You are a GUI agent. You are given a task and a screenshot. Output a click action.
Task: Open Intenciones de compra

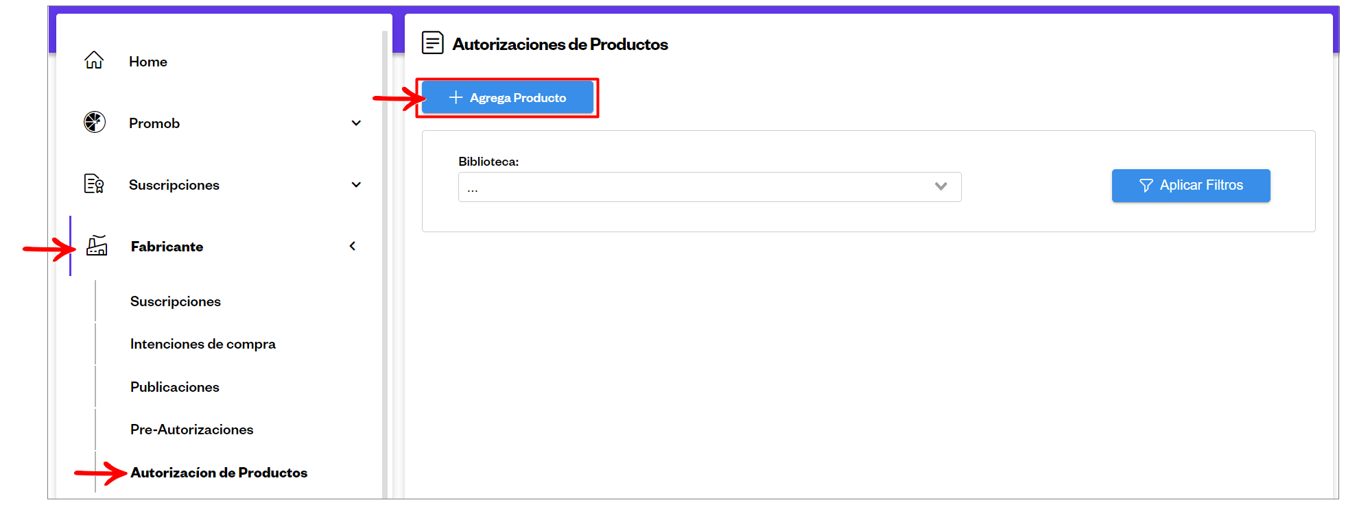[203, 344]
